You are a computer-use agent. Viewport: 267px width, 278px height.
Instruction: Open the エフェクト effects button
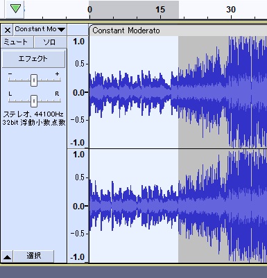(33, 59)
